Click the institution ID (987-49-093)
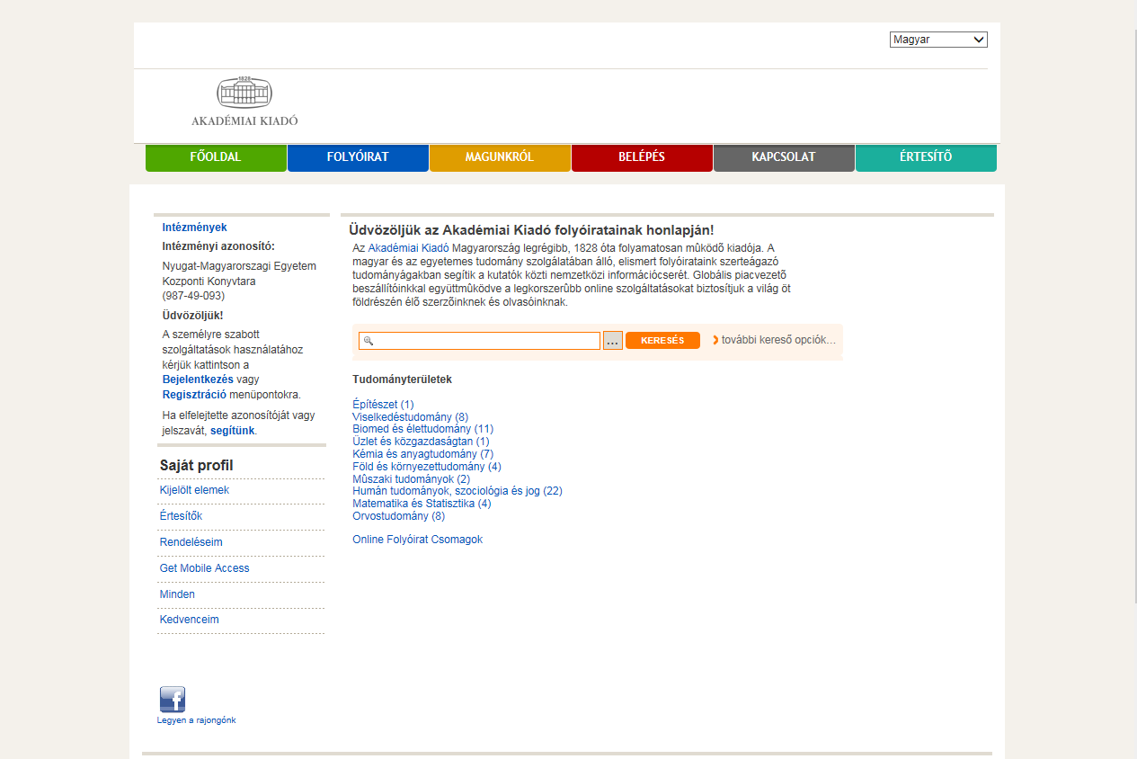The width and height of the screenshot is (1137, 759). [x=193, y=295]
